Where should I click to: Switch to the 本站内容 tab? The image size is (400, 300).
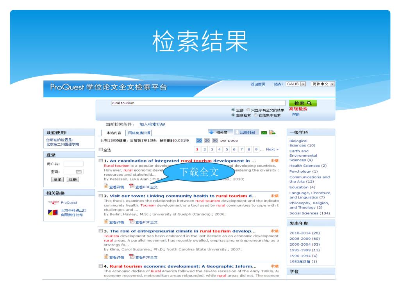click(114, 133)
